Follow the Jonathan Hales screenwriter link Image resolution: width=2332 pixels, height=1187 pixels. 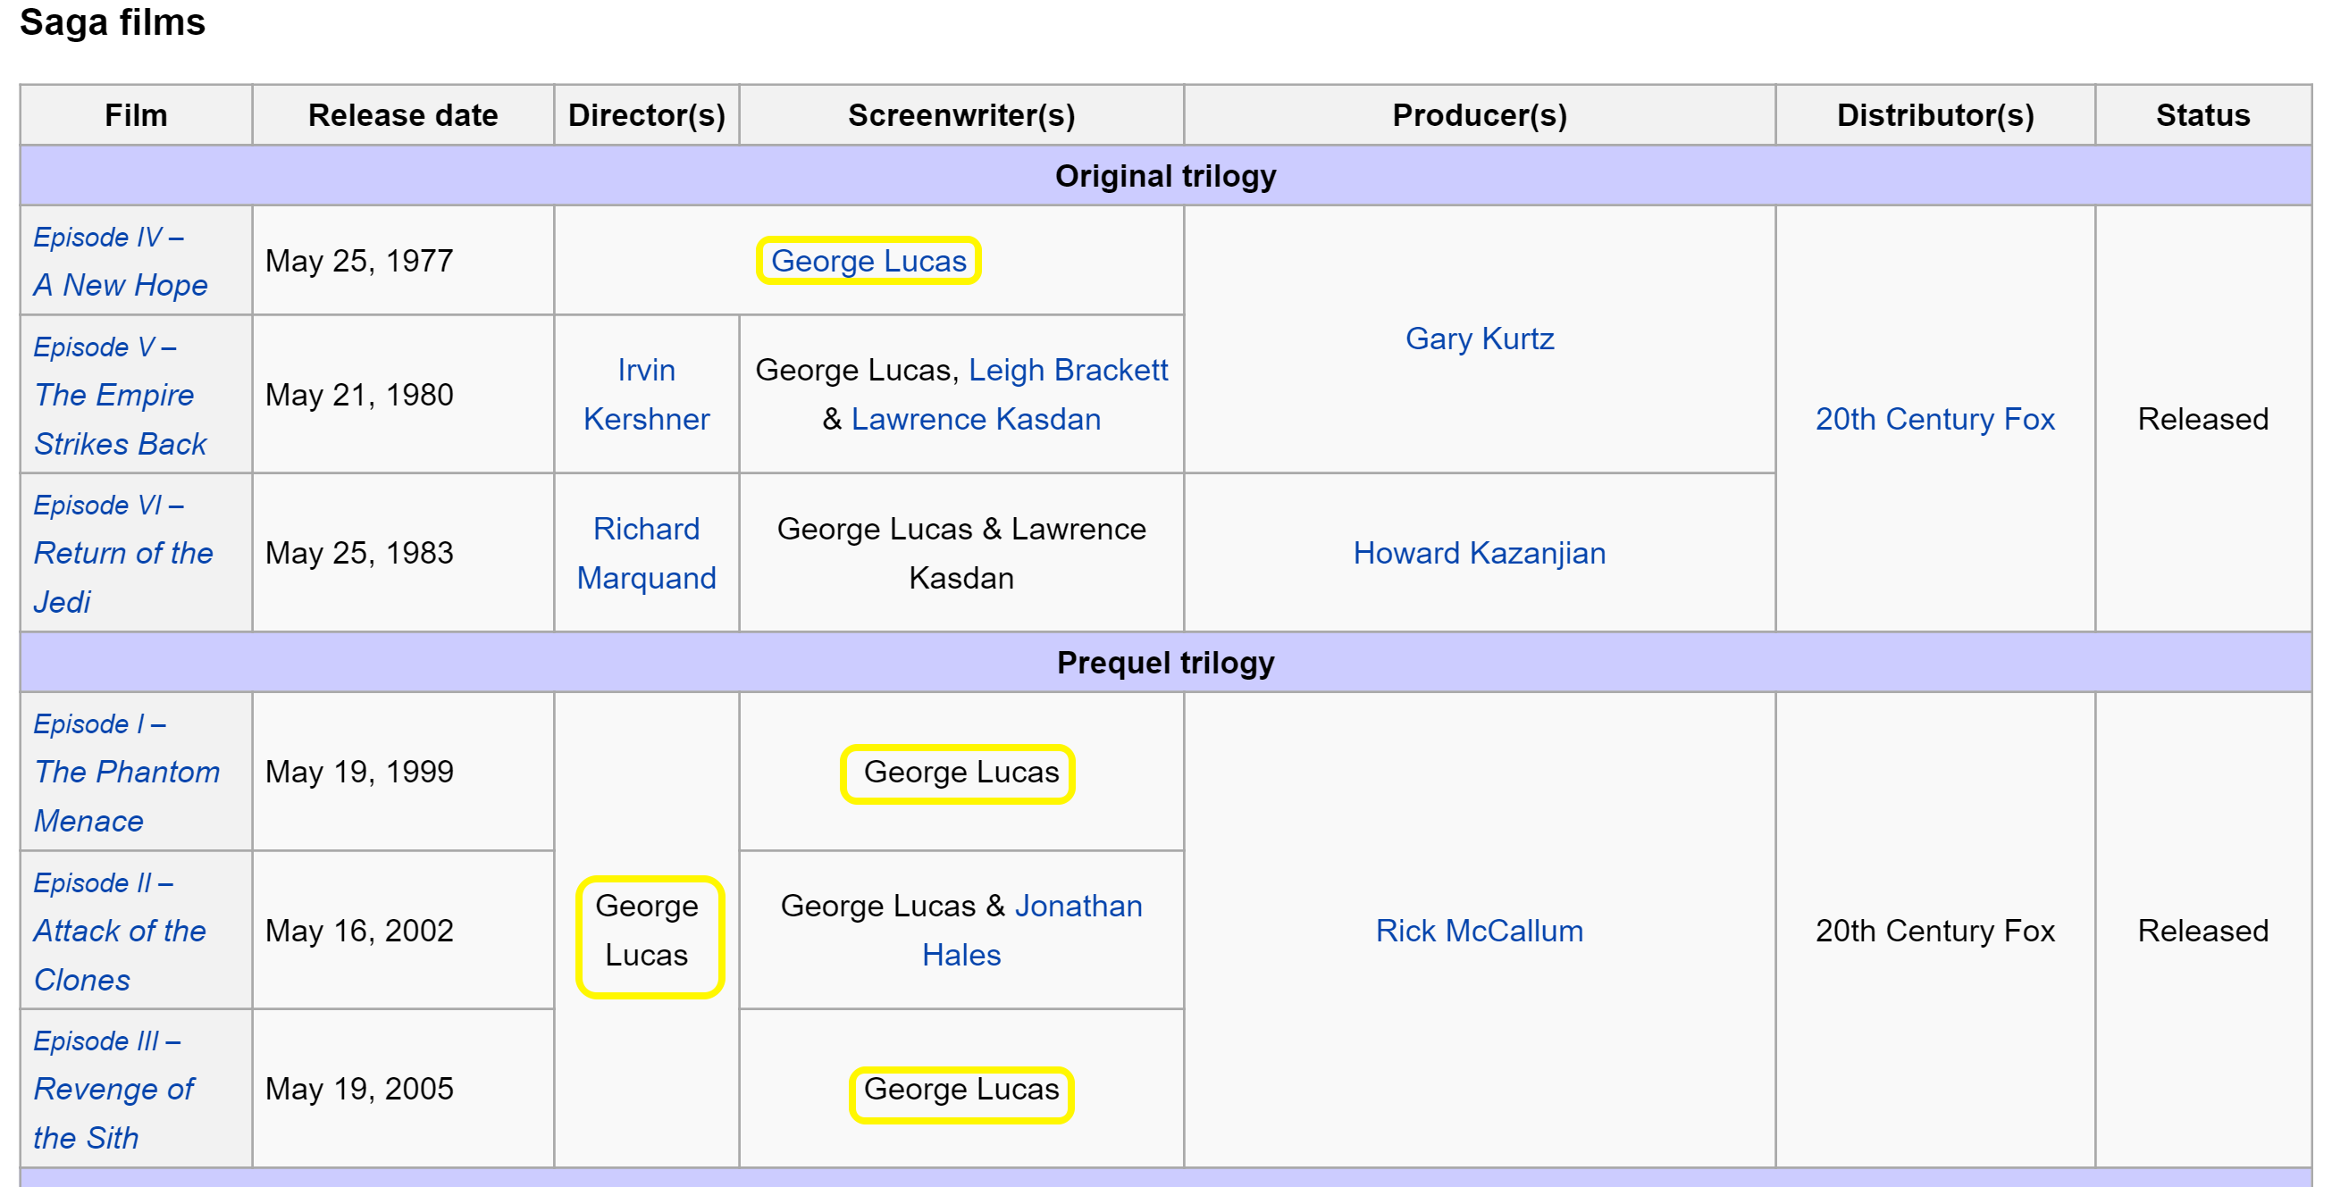pos(1032,931)
